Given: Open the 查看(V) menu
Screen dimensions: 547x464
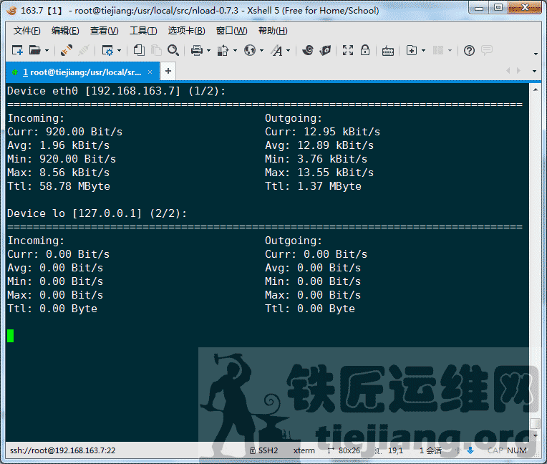Looking at the screenshot, I should (x=105, y=31).
